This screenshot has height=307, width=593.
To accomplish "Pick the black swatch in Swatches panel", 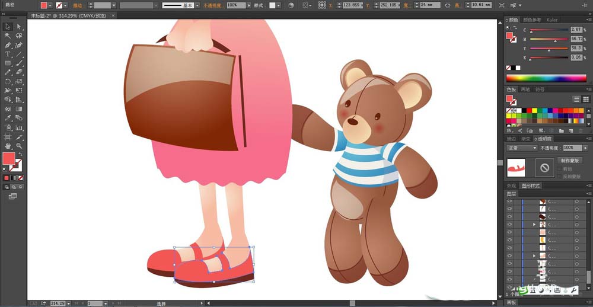I will point(524,111).
